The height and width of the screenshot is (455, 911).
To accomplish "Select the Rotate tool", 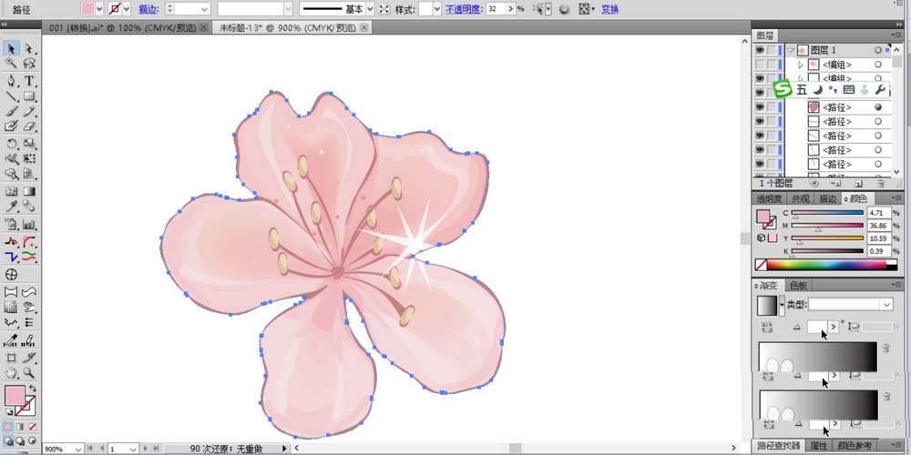I will pos(11,144).
